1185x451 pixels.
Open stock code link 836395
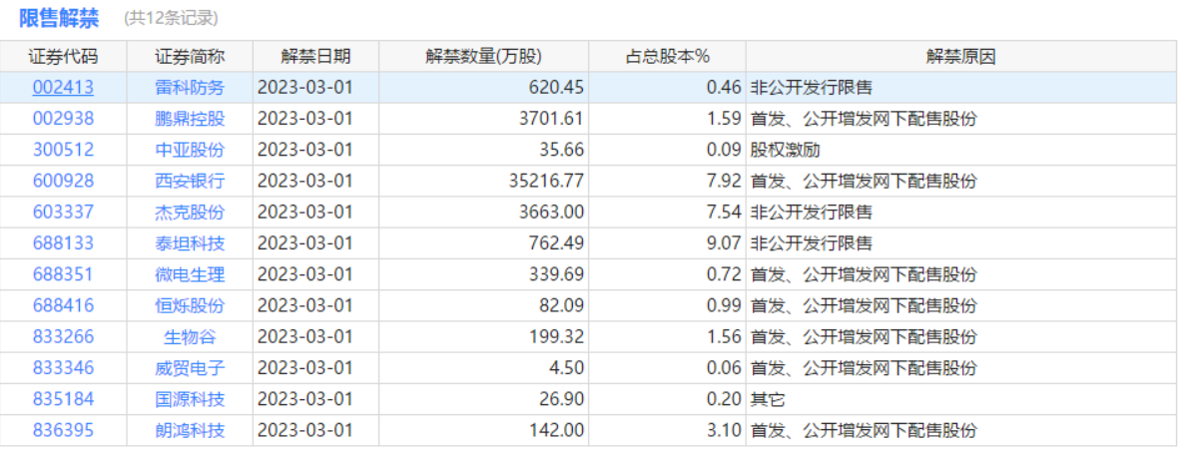pos(64,431)
